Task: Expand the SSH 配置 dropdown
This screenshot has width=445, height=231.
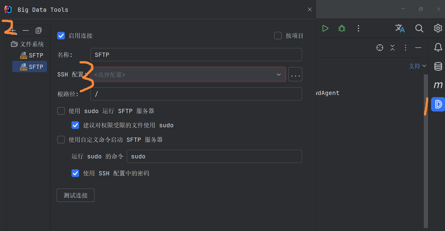Action: (188, 74)
